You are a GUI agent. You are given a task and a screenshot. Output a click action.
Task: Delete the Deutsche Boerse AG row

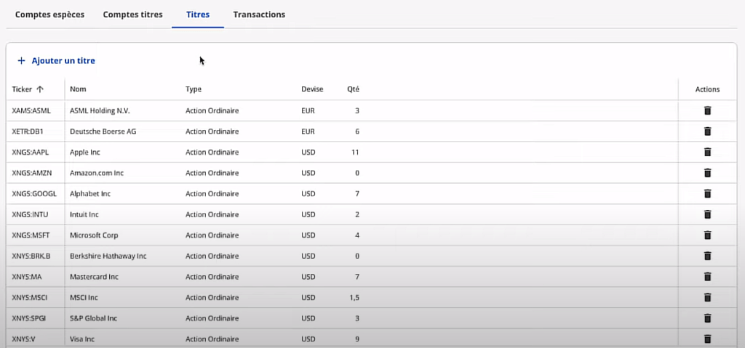tap(707, 131)
